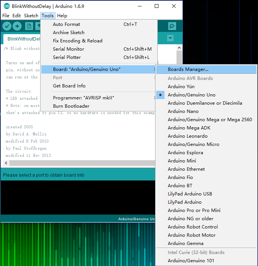Select Arduino Yún board
Viewport: 258px width, 266px height.
[x=206, y=87]
